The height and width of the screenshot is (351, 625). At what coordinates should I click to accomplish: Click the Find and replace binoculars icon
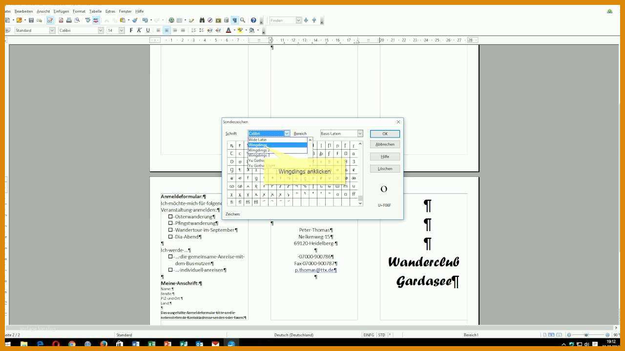202,20
